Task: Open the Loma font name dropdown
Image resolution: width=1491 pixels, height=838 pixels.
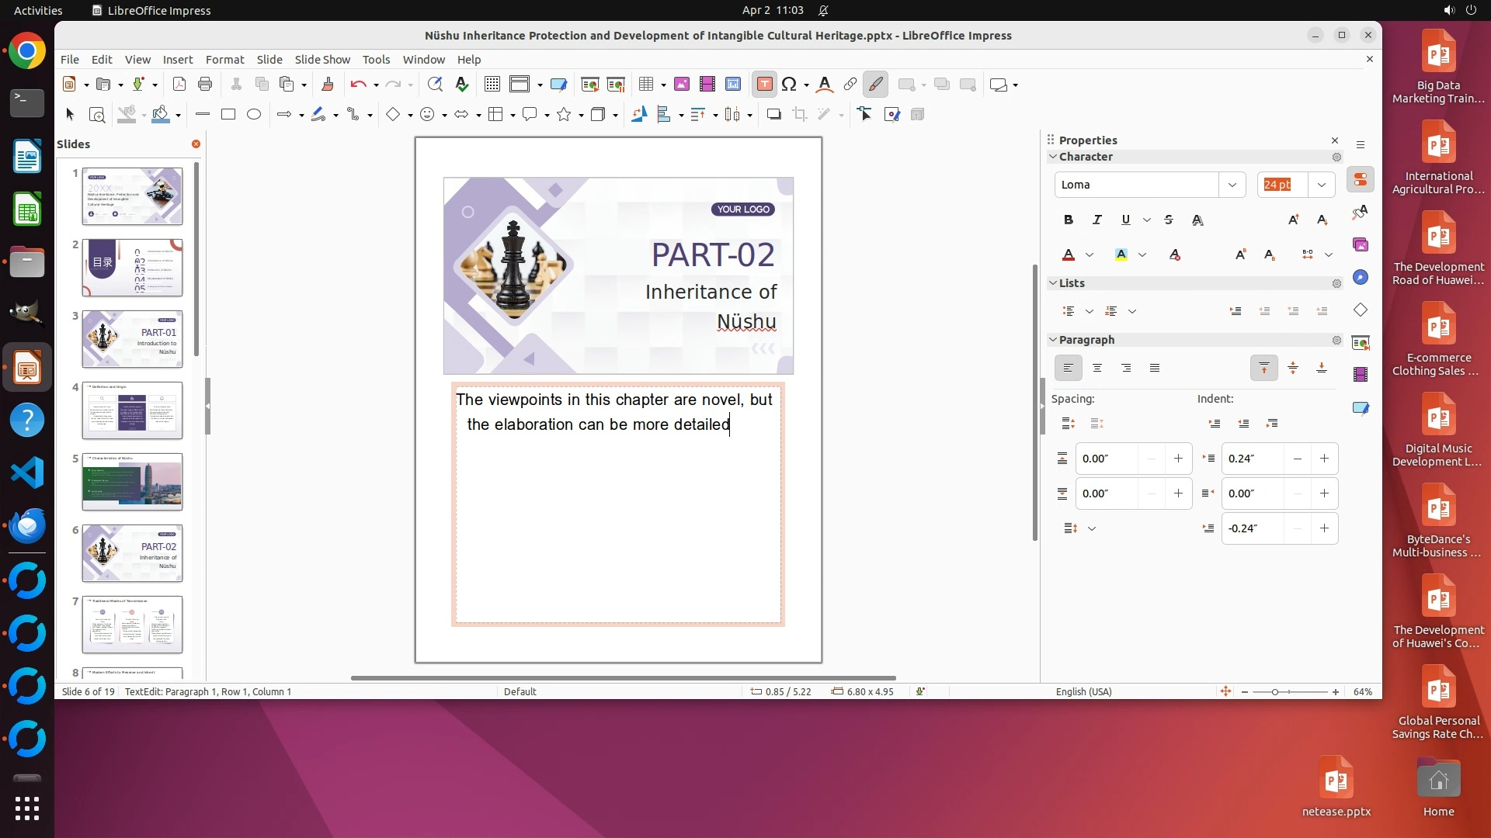Action: [1232, 185]
